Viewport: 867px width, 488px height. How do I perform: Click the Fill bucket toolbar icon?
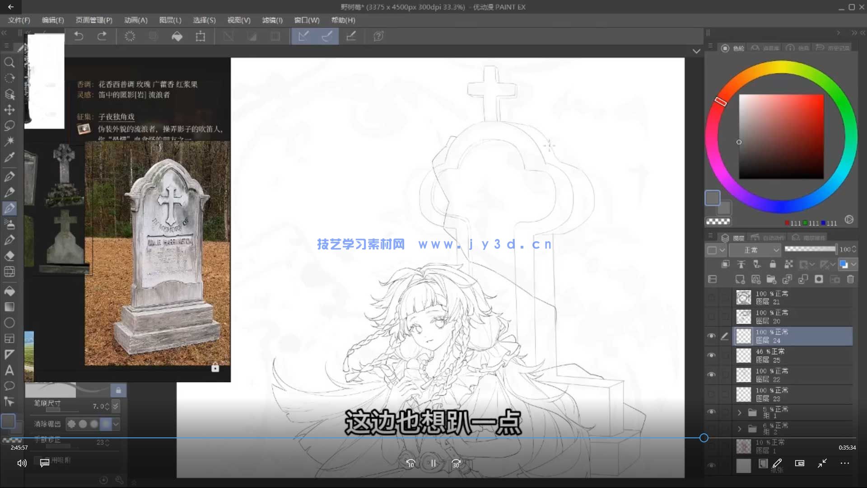pyautogui.click(x=177, y=36)
